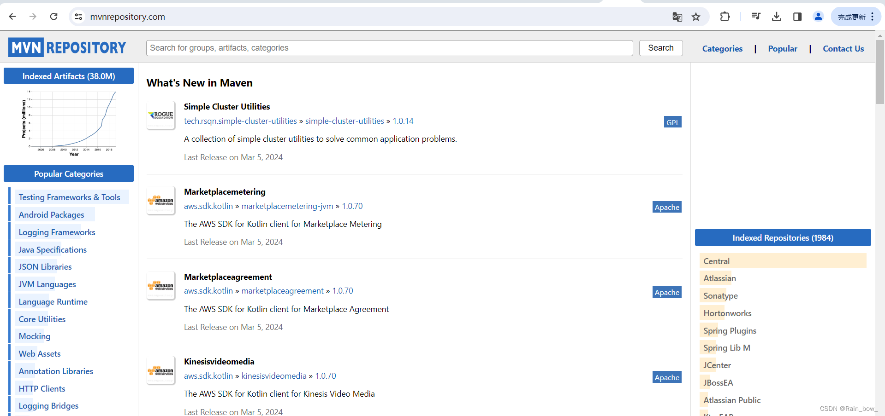Screen dimensions: 885x416
Task: Click the Apache badge for Marketplaceagreement
Action: click(x=667, y=292)
